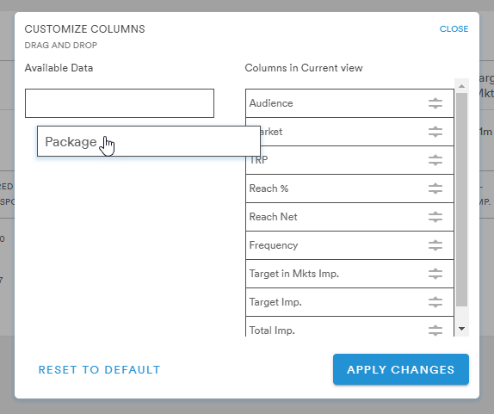Click the TRP row drag handle icon

(435, 160)
